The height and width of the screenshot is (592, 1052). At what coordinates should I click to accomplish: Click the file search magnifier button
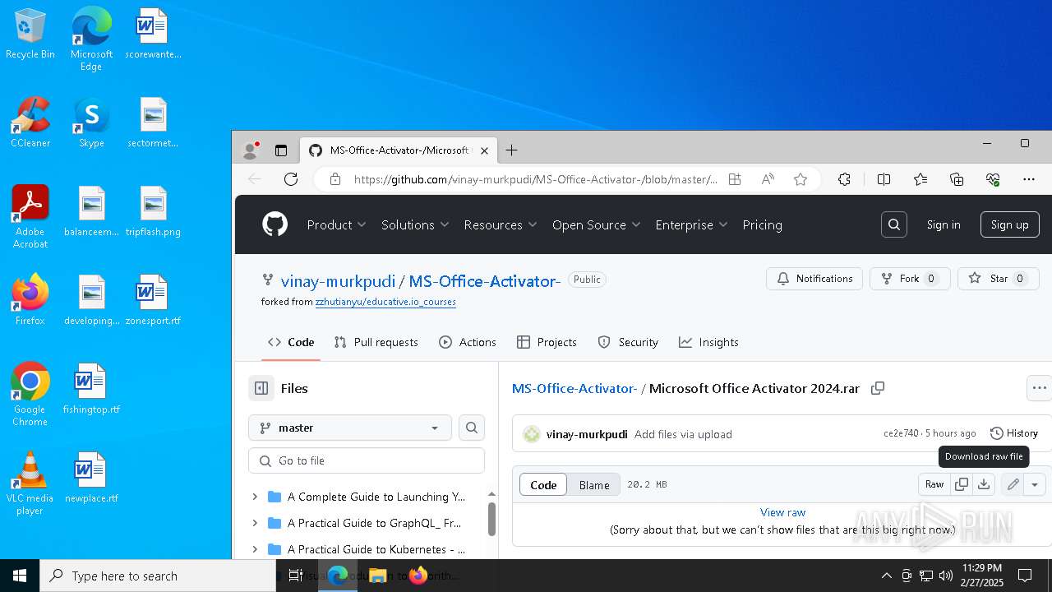472,428
